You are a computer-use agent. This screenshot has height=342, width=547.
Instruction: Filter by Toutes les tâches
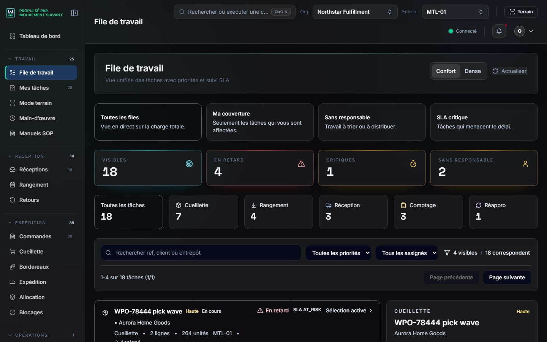point(128,212)
